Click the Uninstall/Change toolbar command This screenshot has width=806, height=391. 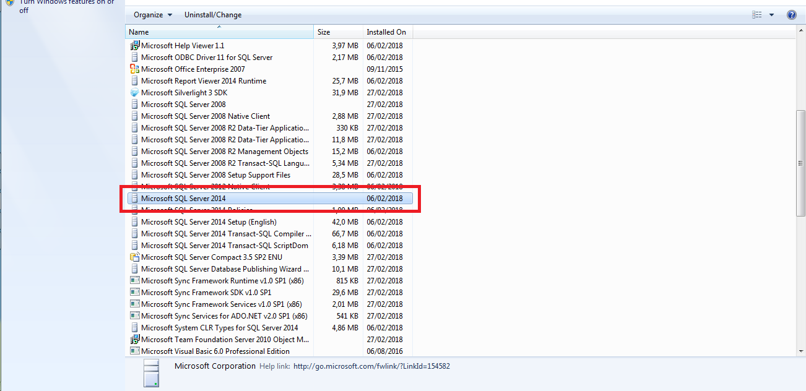[212, 14]
